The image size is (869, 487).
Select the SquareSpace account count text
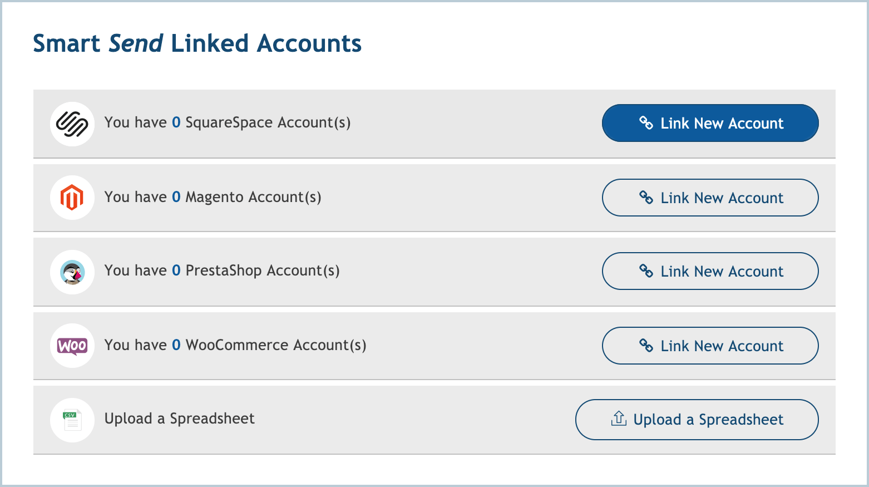pyautogui.click(x=228, y=122)
